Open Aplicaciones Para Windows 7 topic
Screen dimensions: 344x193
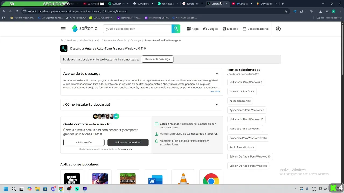[x=247, y=110]
